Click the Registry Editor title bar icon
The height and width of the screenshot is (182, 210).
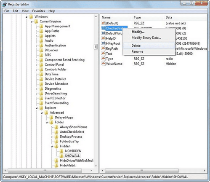pos(5,5)
